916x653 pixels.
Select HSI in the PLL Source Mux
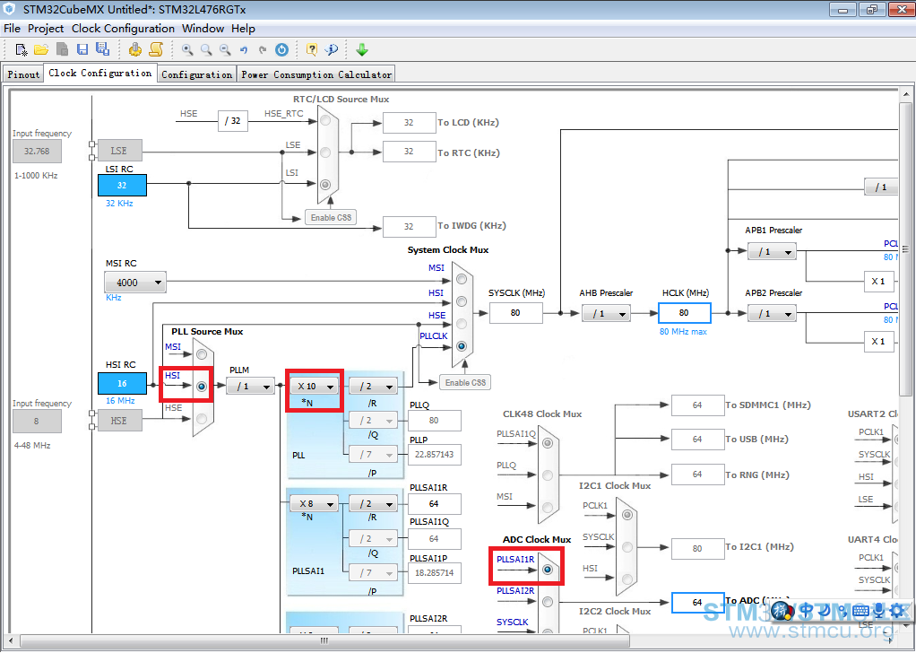pos(202,387)
